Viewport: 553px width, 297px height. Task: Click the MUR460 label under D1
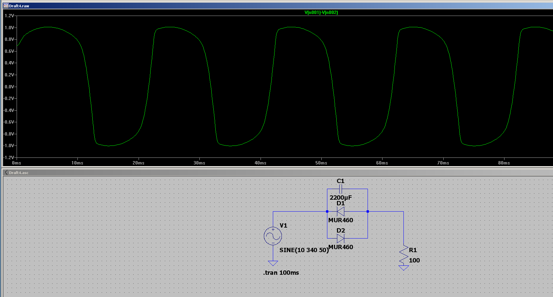(341, 220)
